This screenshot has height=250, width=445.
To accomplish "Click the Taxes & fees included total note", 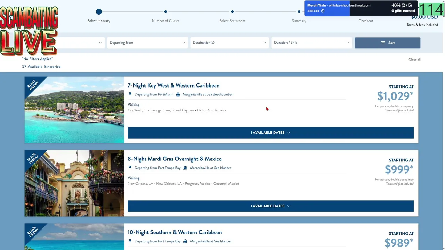I will click(422, 25).
